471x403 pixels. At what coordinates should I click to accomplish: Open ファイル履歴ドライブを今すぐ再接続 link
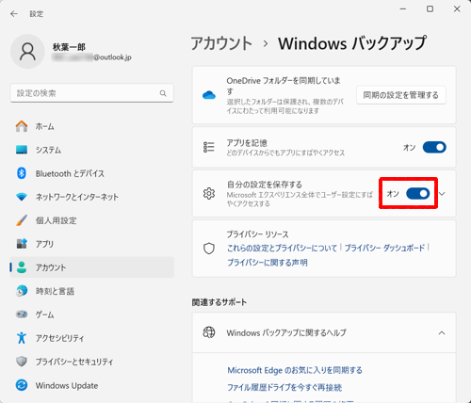284,388
